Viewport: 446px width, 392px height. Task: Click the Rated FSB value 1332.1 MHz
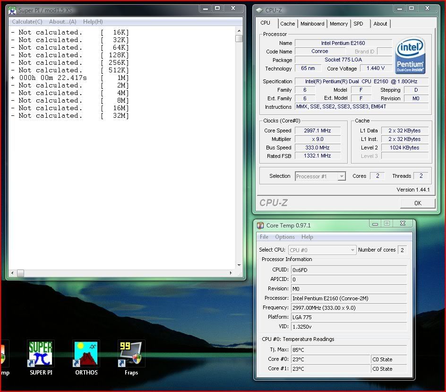(x=317, y=156)
